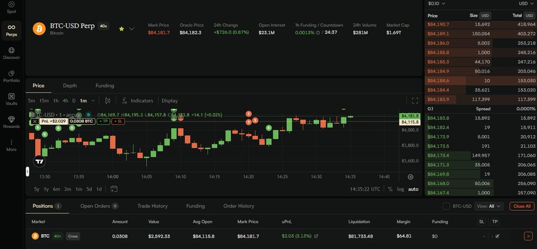Click the Cross margin badge

click(x=73, y=236)
